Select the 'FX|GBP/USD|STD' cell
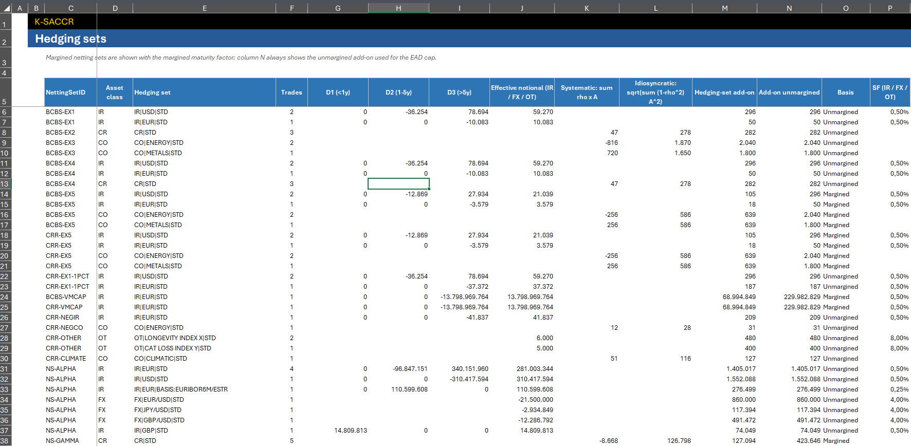Viewport: 911px width, 446px height. [204, 420]
